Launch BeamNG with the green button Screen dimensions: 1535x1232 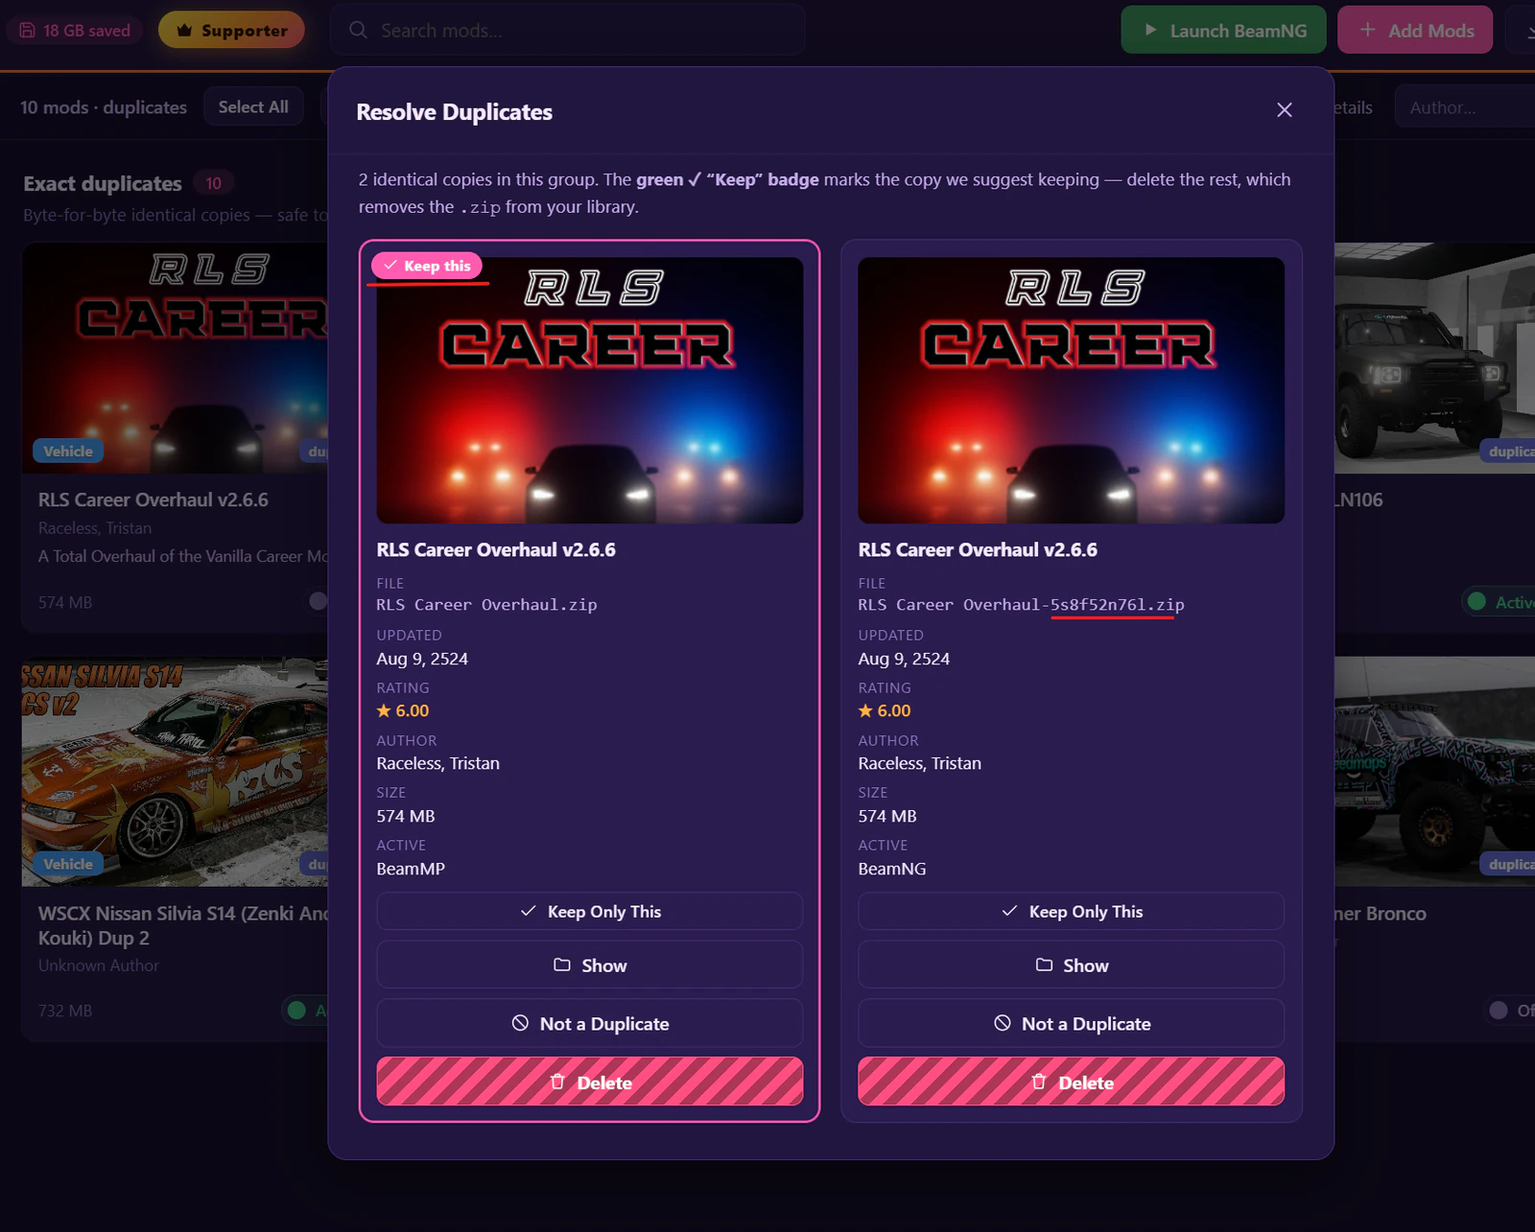click(x=1223, y=30)
